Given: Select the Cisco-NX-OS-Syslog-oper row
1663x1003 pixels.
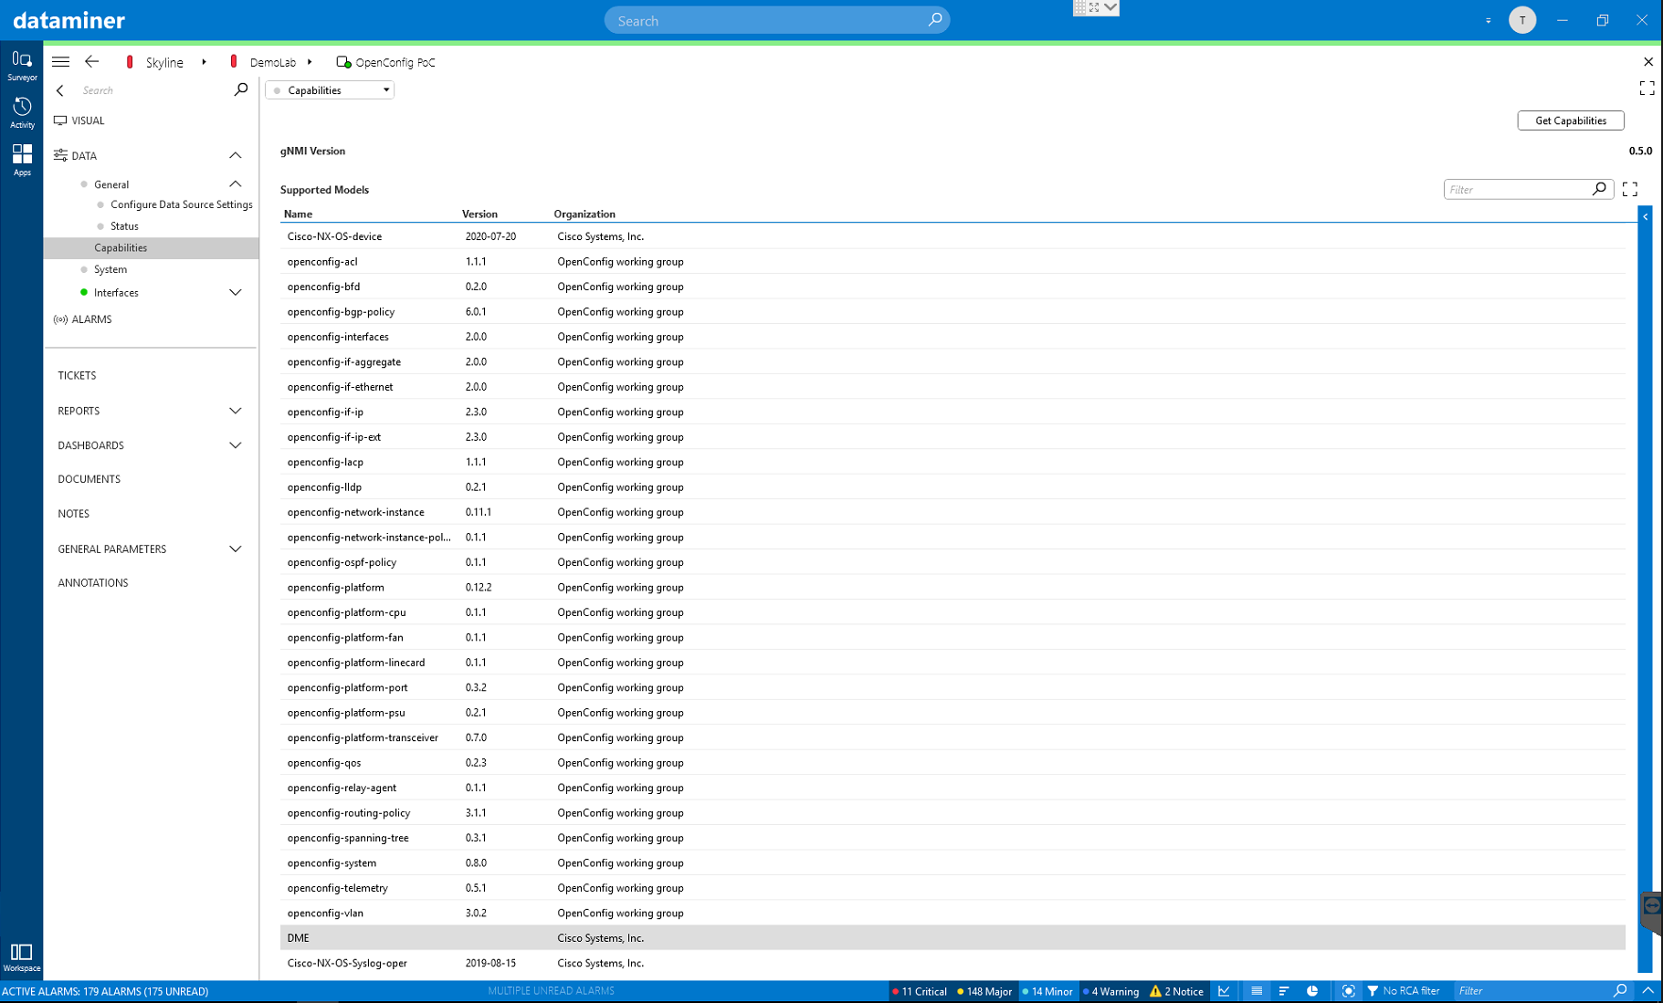Looking at the screenshot, I should point(953,963).
